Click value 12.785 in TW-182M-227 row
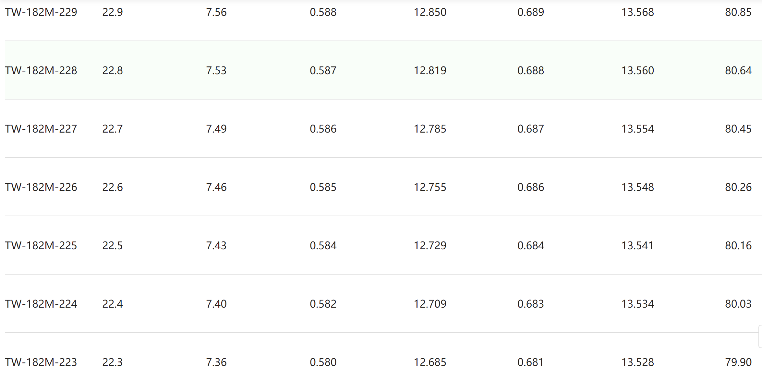762x377 pixels. tap(430, 129)
